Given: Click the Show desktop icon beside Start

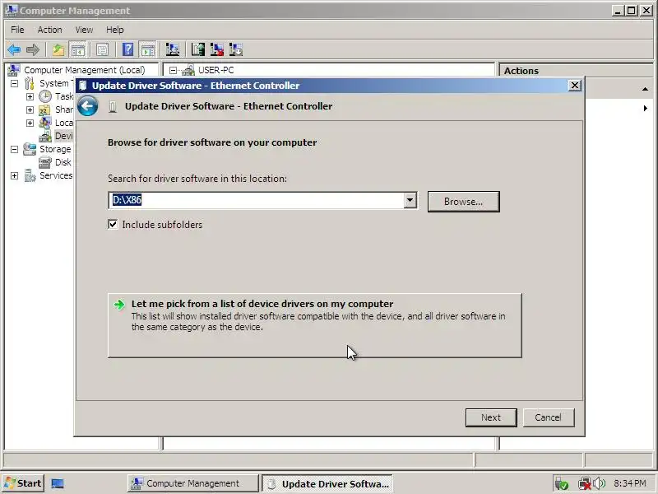Looking at the screenshot, I should [58, 483].
